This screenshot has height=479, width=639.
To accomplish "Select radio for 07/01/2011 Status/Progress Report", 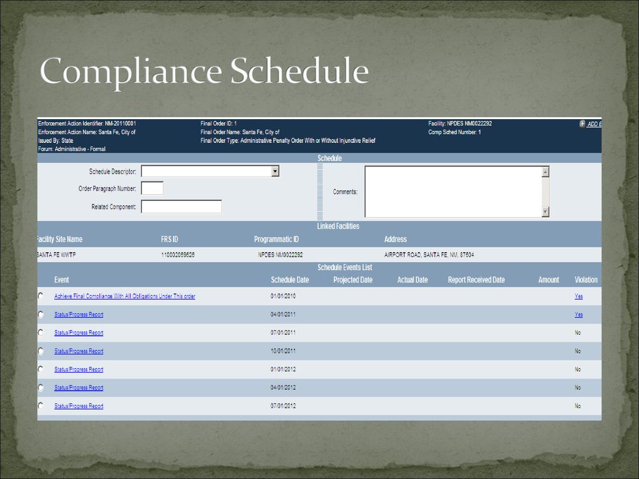I will (x=41, y=332).
